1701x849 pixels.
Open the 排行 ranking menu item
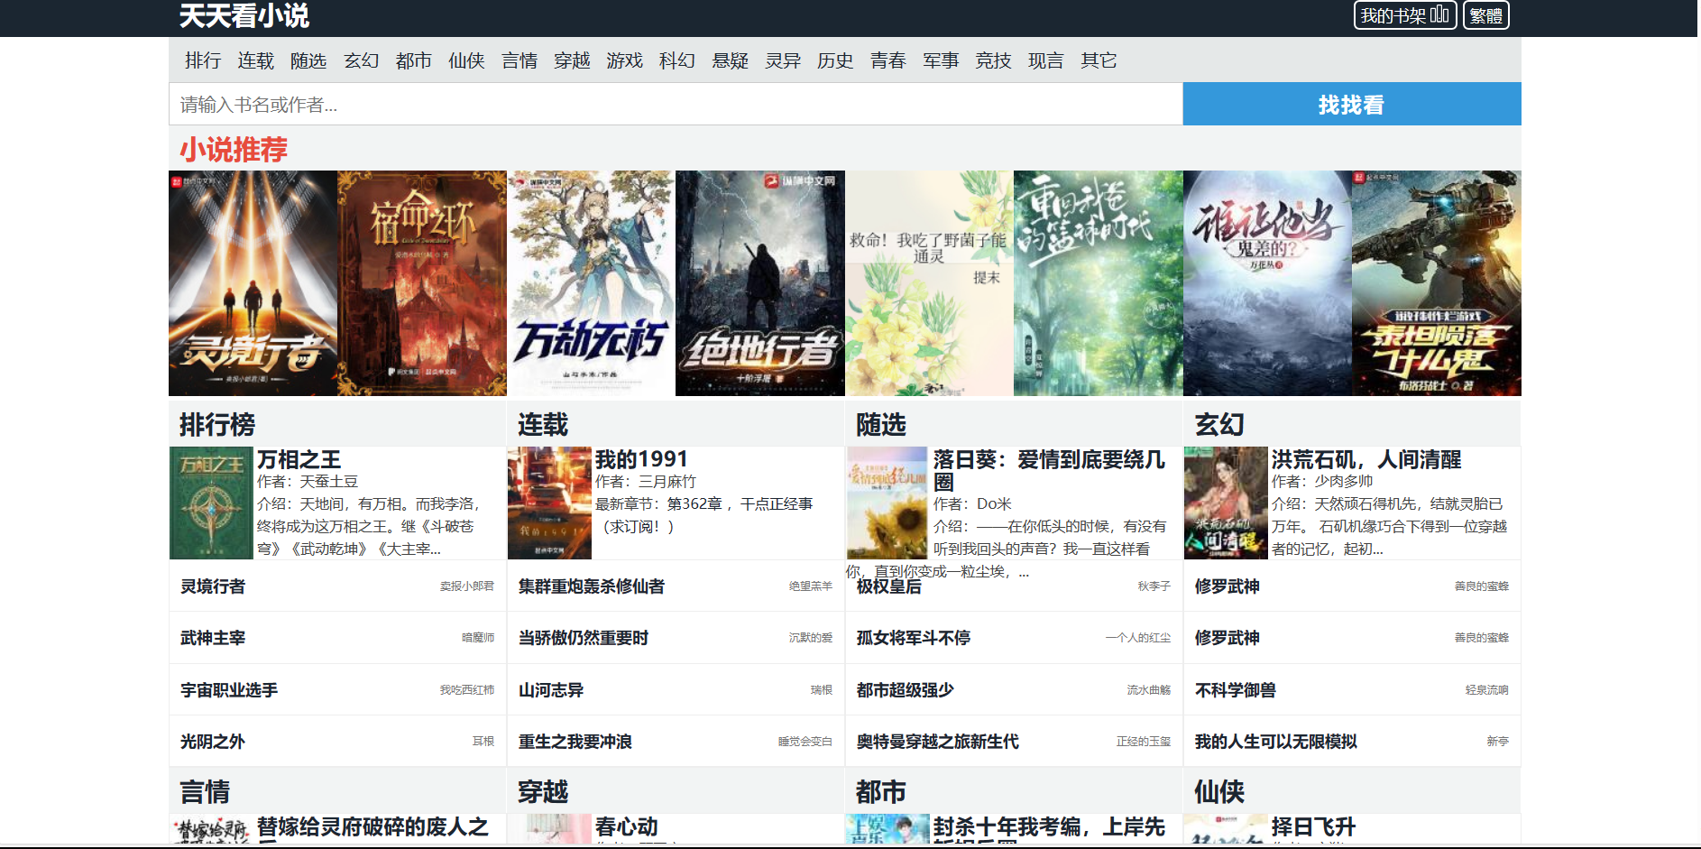coord(203,60)
